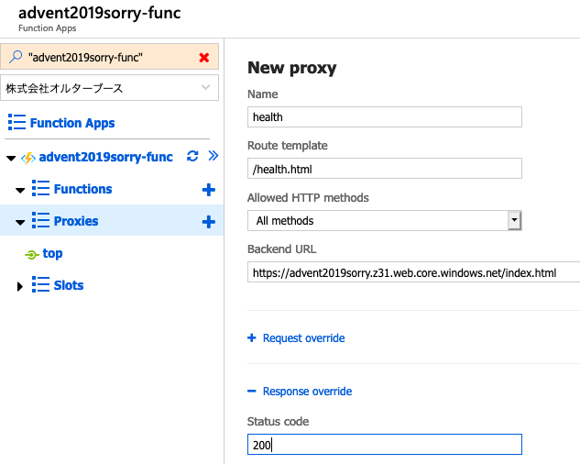This screenshot has width=580, height=464.
Task: Click the search magnifier icon
Action: 16,57
